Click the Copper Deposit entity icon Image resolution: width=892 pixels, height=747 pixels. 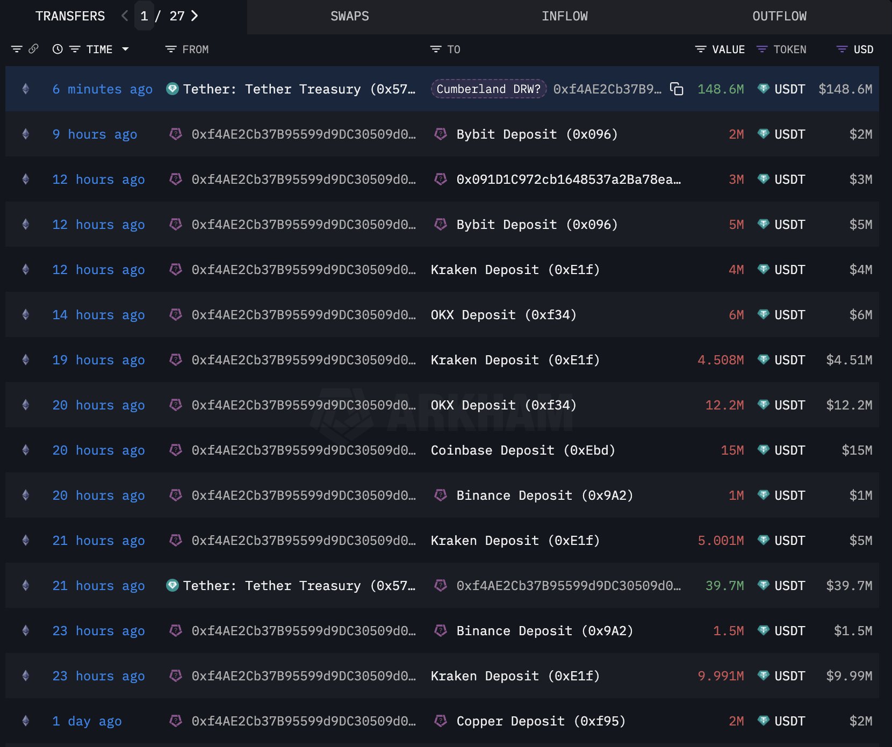point(441,721)
